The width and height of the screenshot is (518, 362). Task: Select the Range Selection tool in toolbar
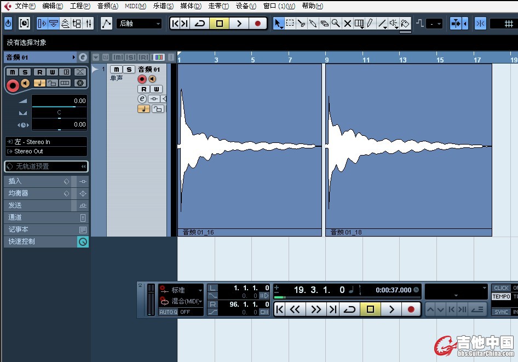click(x=290, y=23)
